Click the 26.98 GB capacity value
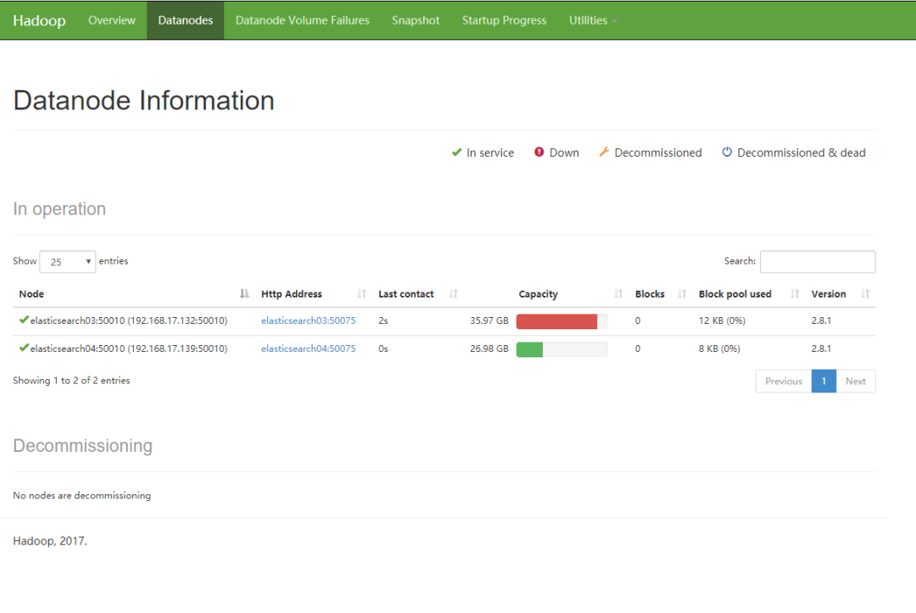Viewport: 916px width, 613px height. [x=489, y=348]
